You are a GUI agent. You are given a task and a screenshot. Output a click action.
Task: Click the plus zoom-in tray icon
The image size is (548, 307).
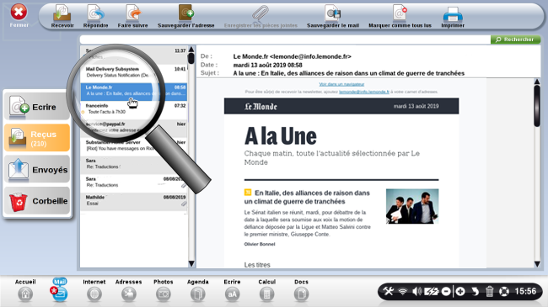460,291
